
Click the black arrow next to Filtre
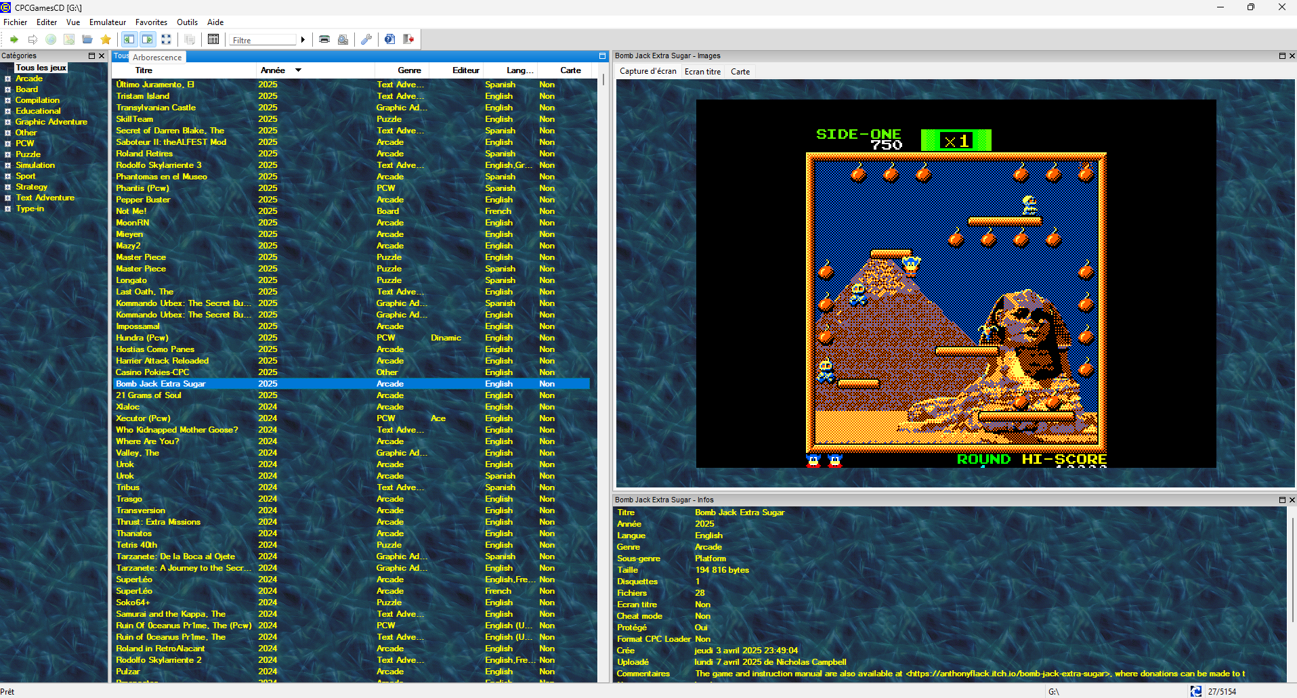pos(303,40)
